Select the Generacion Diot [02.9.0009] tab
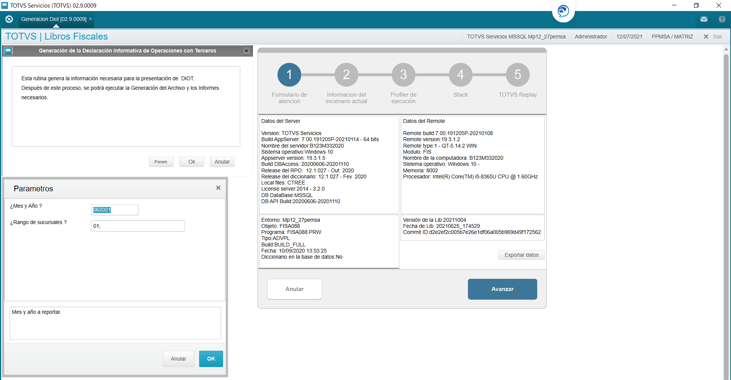 pos(54,19)
